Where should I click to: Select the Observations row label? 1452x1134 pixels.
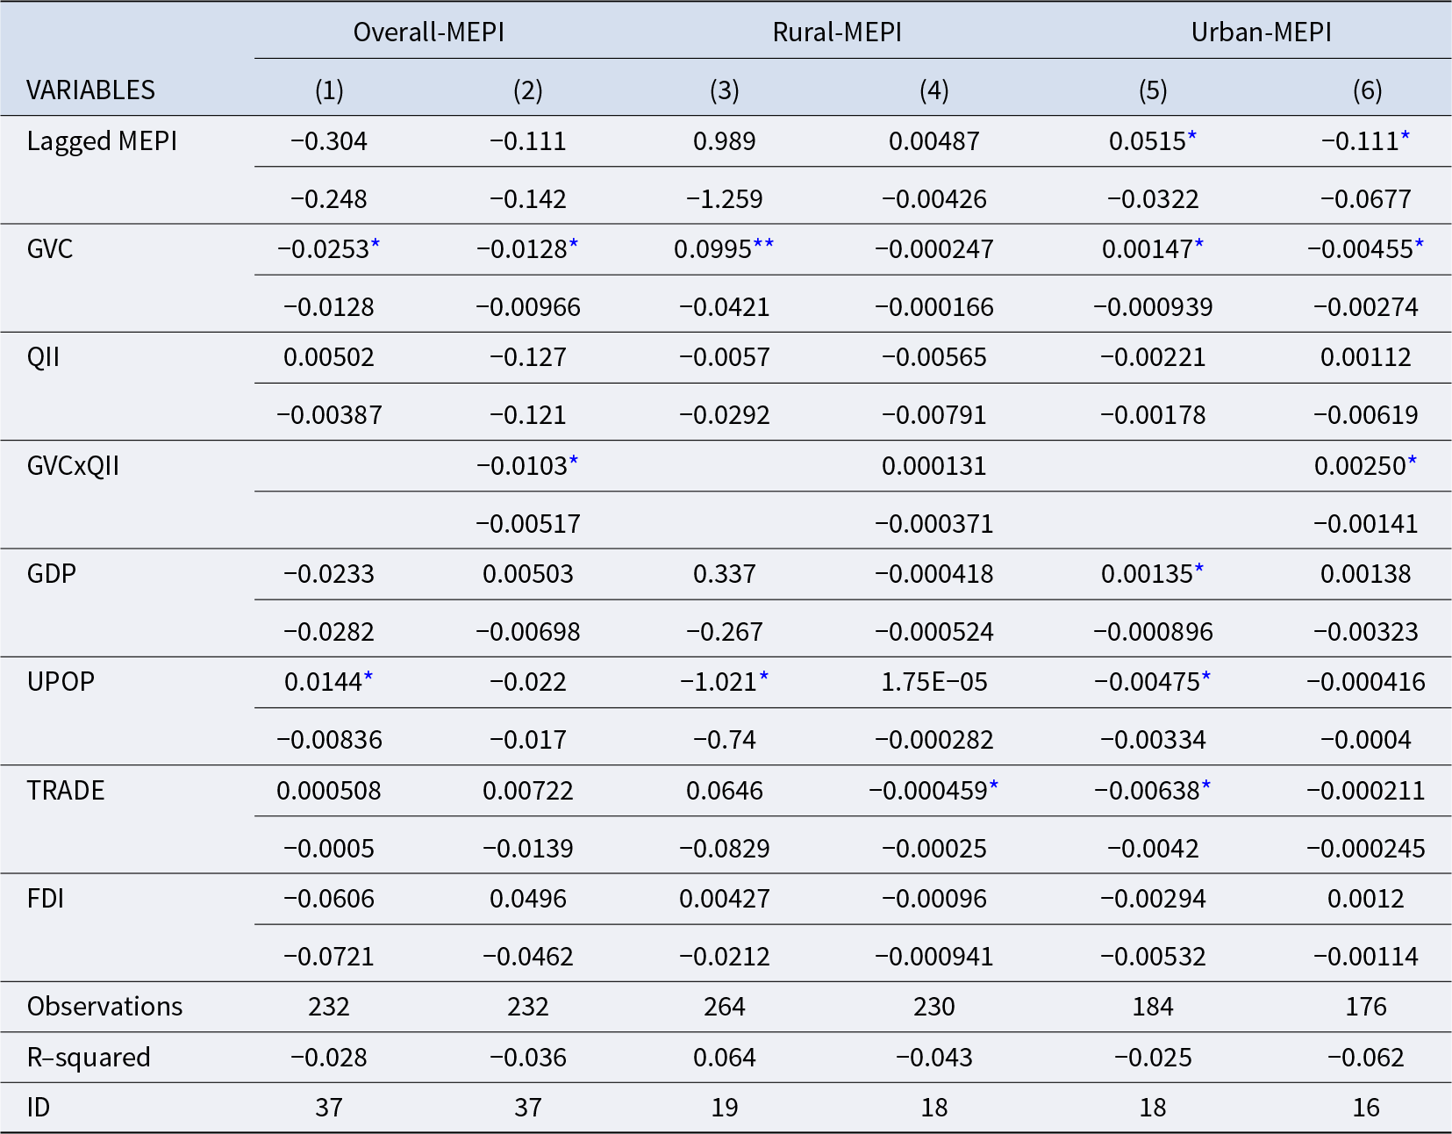[104, 1006]
